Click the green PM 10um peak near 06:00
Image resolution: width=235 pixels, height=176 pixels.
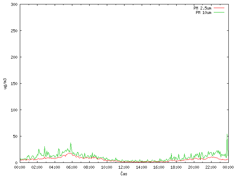pyautogui.click(x=71, y=143)
